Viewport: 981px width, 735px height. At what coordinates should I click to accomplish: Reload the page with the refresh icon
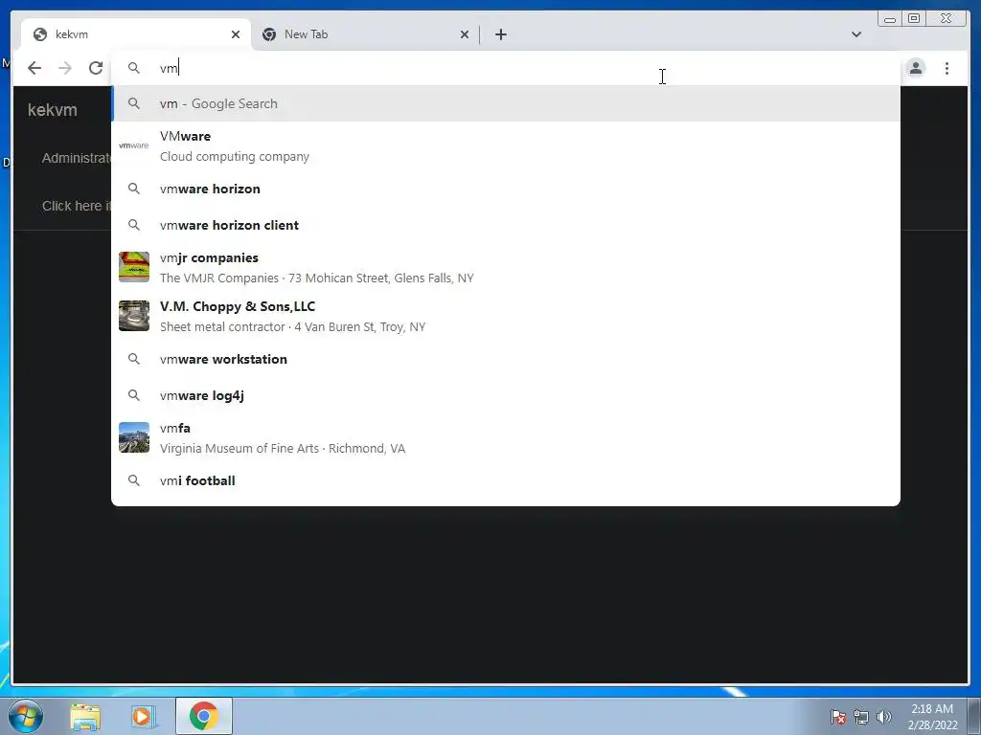(95, 68)
